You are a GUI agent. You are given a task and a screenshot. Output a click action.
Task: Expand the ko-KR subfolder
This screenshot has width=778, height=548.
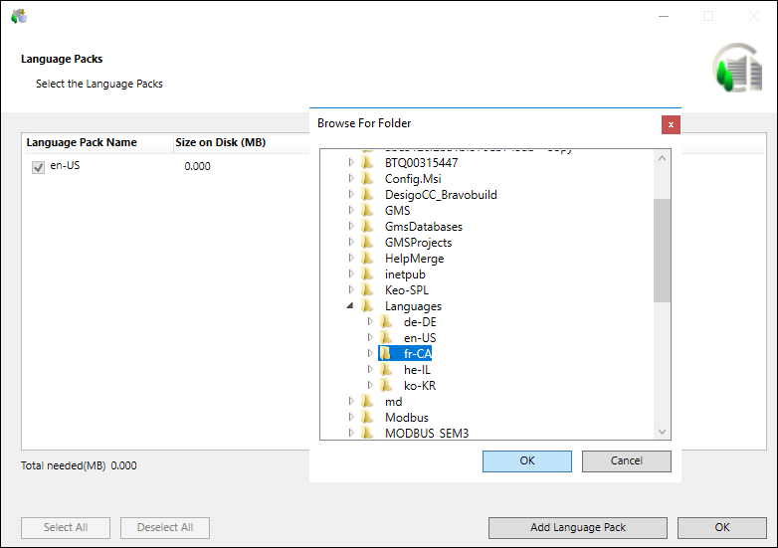370,386
